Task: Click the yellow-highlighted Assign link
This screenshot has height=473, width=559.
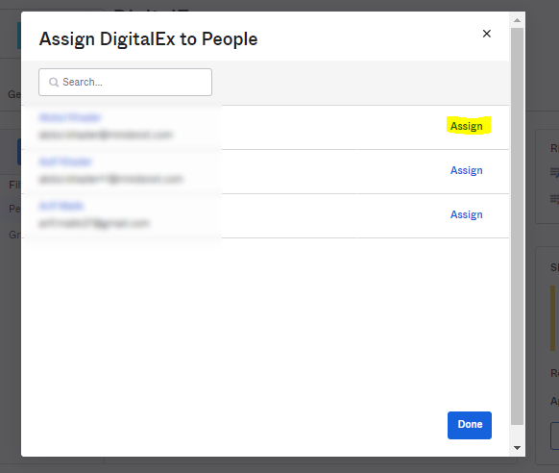Action: point(467,126)
